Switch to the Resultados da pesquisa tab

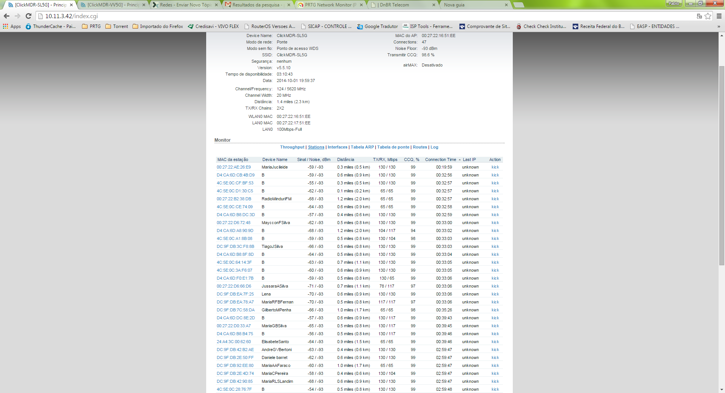pyautogui.click(x=257, y=5)
